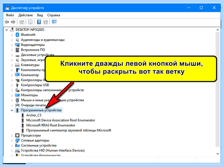Click the Back arrow toolbar icon

pos(7,22)
